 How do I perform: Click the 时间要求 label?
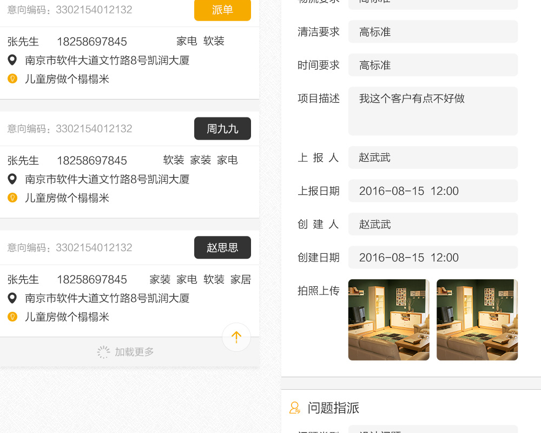tap(319, 65)
